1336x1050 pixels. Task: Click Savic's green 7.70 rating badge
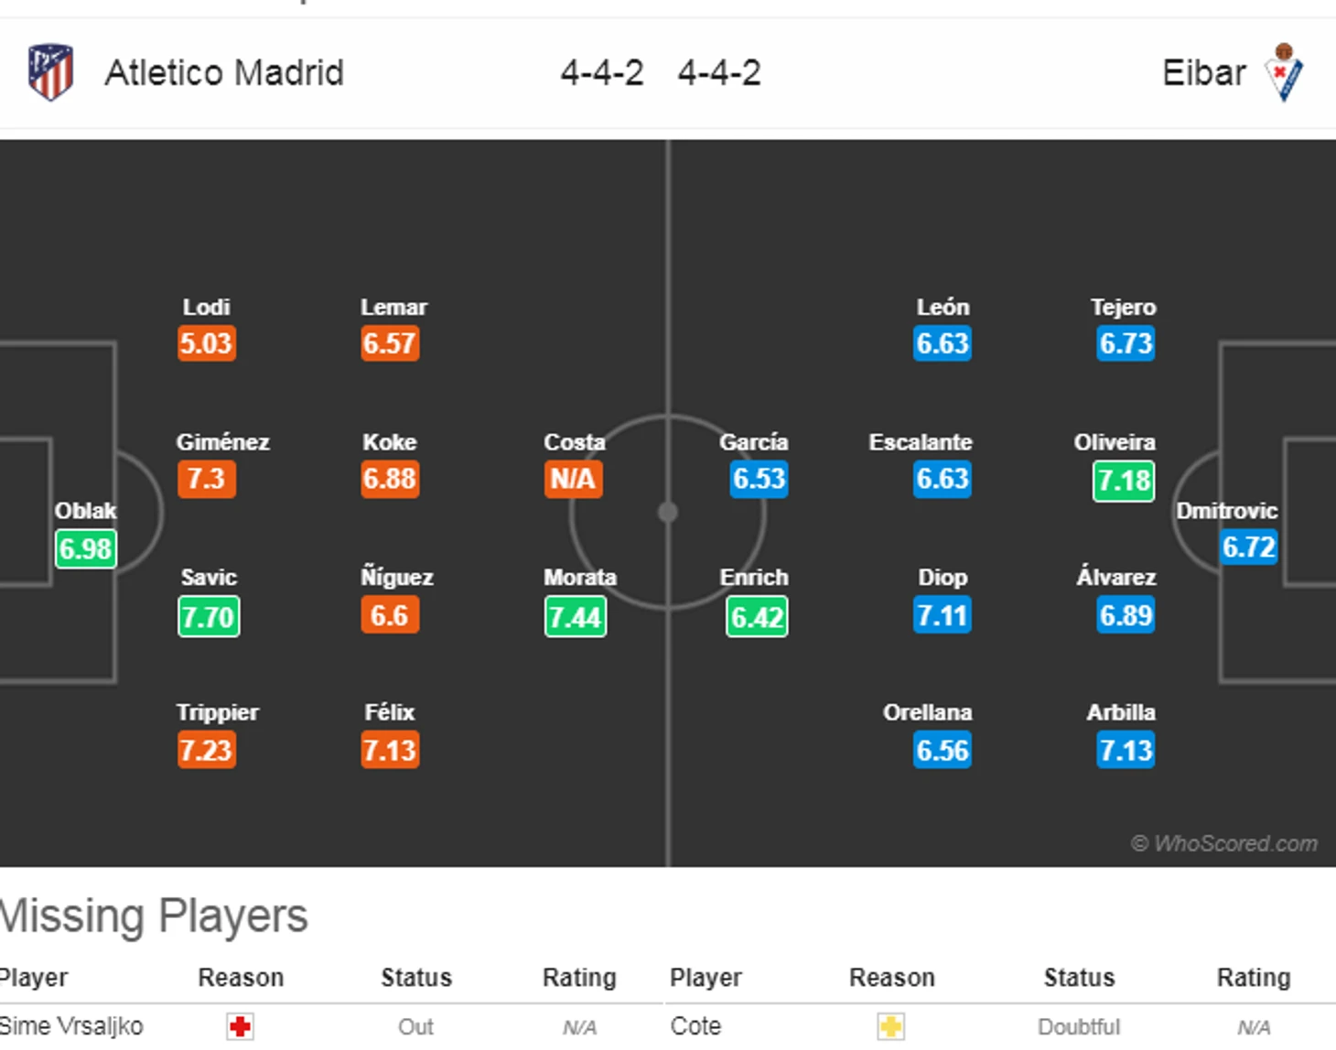click(209, 617)
